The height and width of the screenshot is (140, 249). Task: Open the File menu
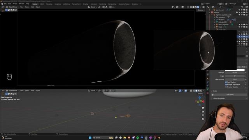pyautogui.click(x=5, y=4)
